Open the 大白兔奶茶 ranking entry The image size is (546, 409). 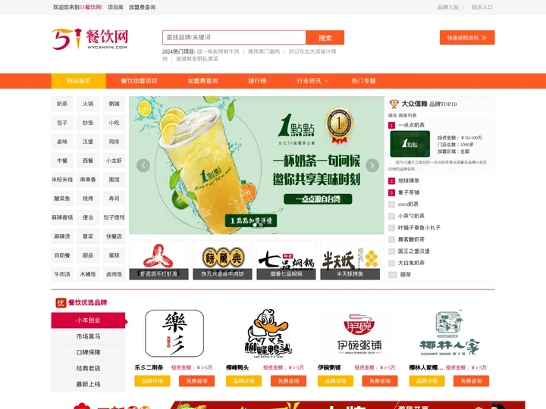[x=411, y=263]
